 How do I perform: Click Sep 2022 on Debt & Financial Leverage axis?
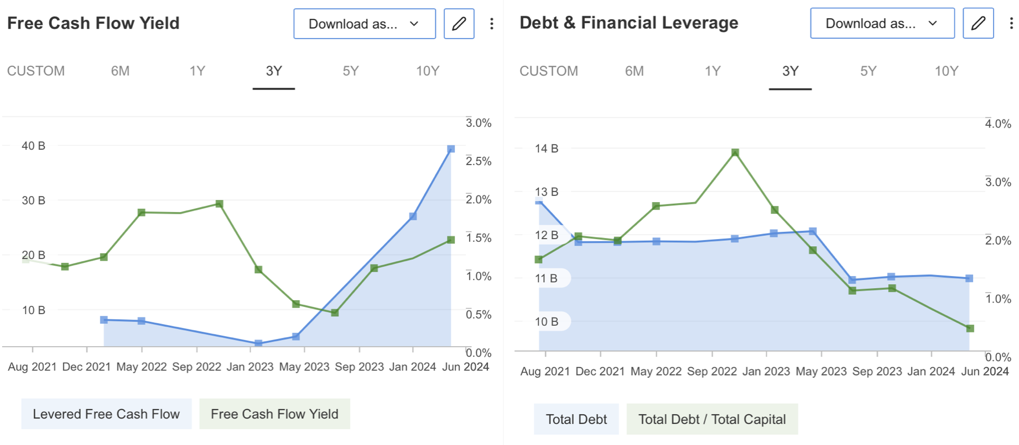pyautogui.click(x=712, y=372)
